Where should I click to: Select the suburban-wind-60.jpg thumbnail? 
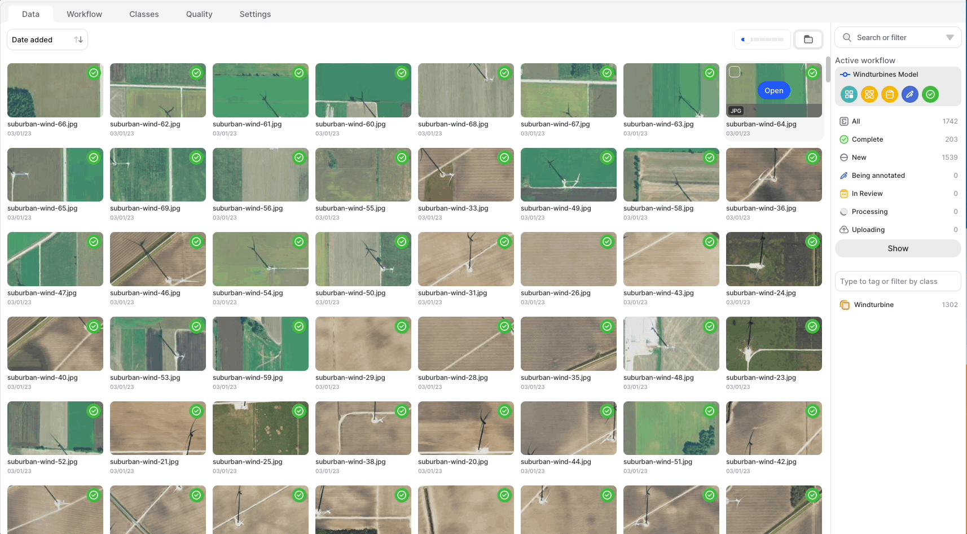coord(363,90)
